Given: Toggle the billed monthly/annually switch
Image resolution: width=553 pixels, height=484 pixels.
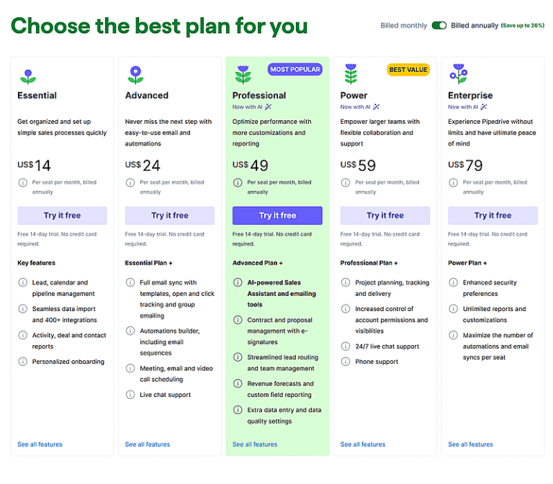Looking at the screenshot, I should pyautogui.click(x=439, y=26).
